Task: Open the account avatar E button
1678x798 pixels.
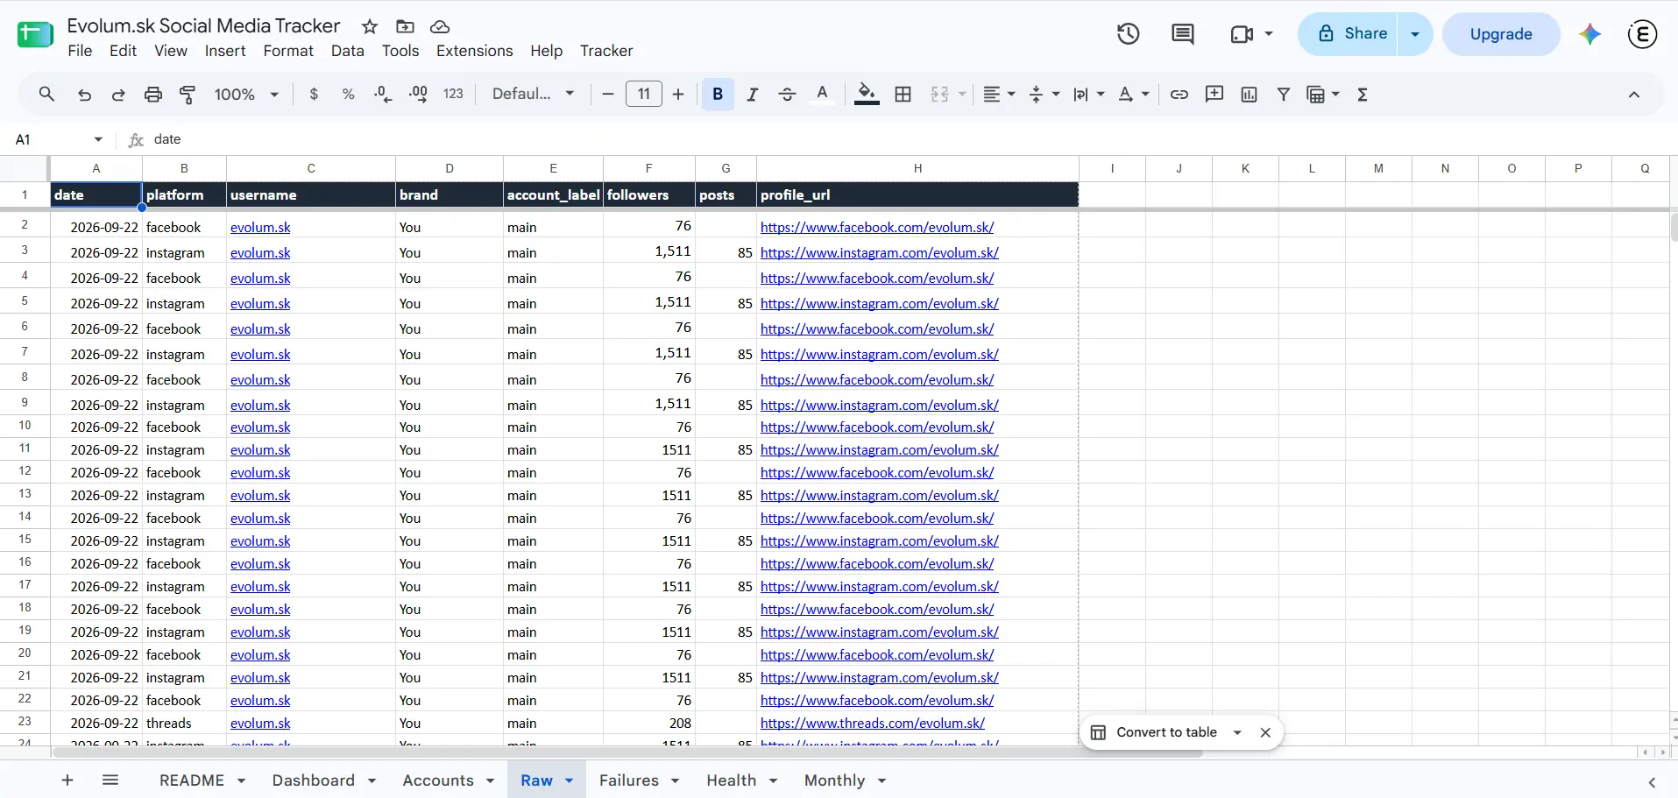Action: pyautogui.click(x=1642, y=34)
